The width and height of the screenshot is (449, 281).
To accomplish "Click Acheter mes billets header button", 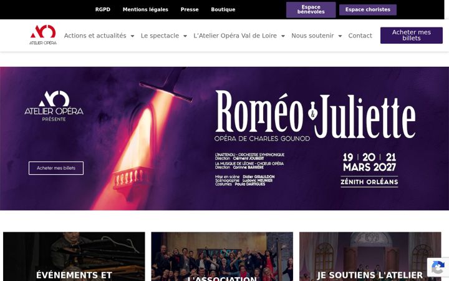I will pyautogui.click(x=411, y=35).
